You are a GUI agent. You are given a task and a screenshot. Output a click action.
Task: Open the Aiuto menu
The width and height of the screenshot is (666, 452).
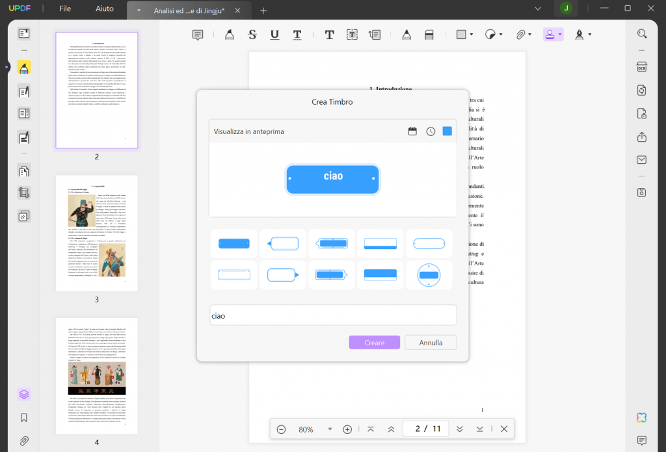pos(105,8)
